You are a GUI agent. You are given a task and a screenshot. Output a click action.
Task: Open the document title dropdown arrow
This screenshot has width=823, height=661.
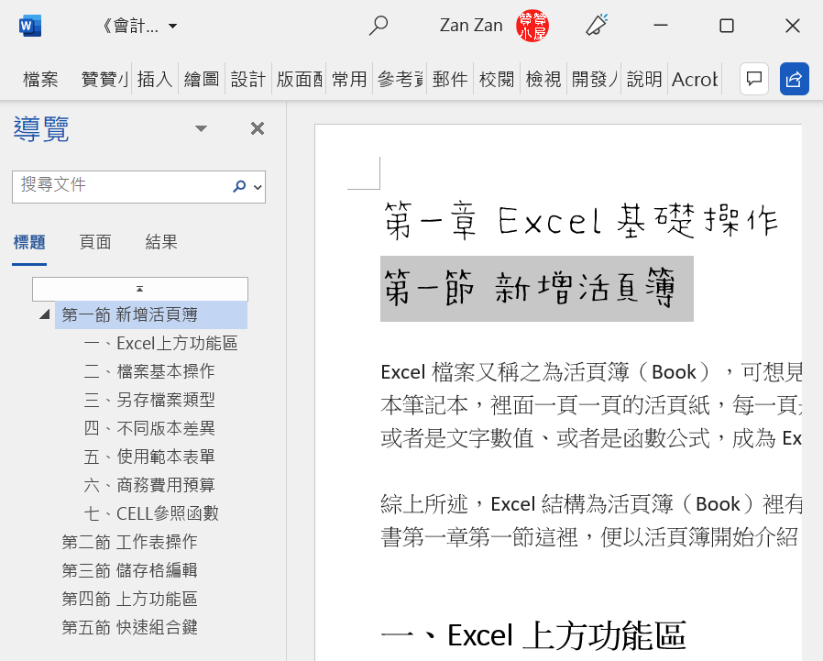pos(172,26)
